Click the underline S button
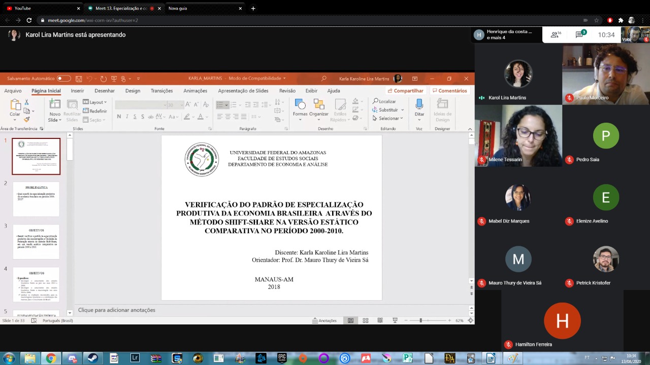The image size is (650, 365). pyautogui.click(x=135, y=117)
